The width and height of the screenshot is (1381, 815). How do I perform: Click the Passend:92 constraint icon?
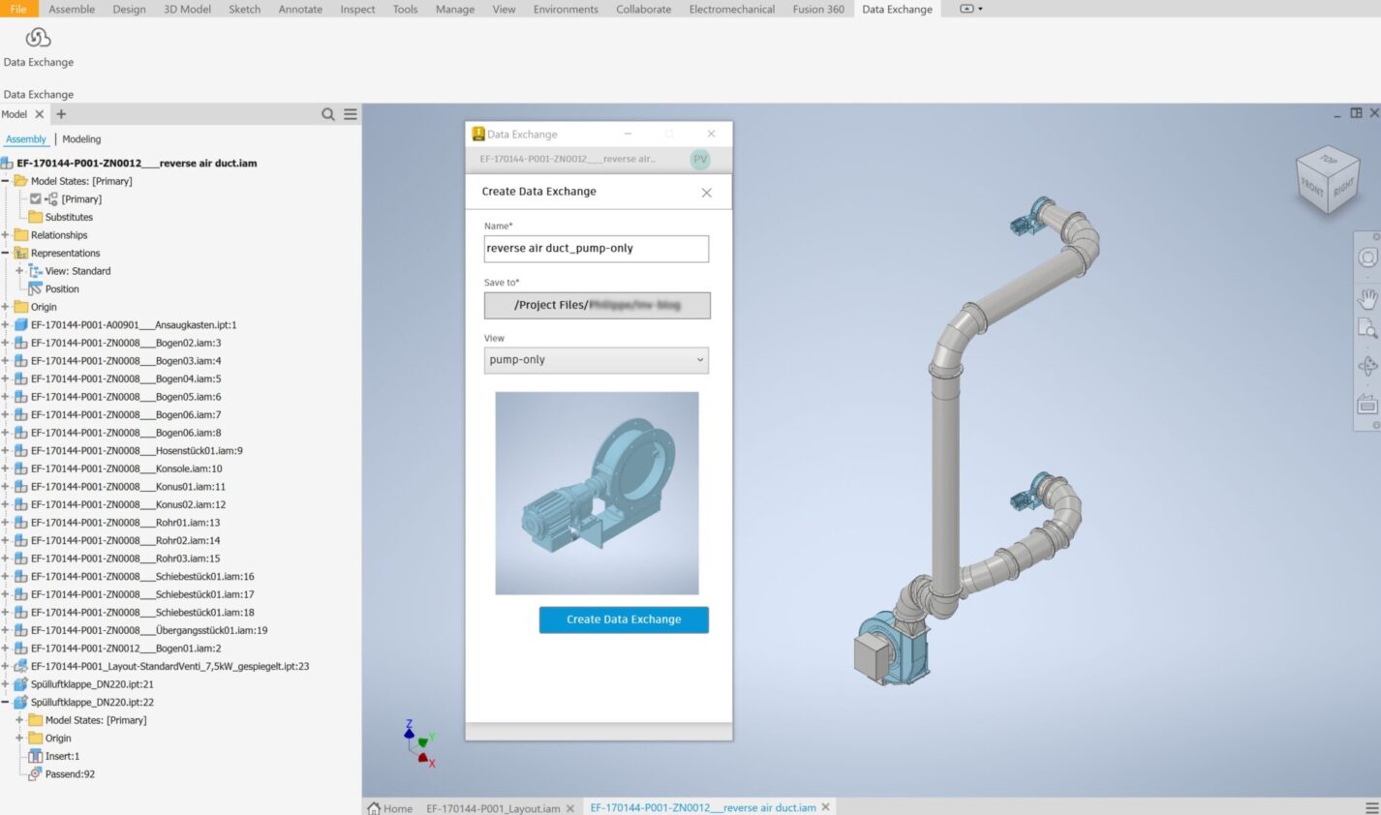pyautogui.click(x=35, y=774)
